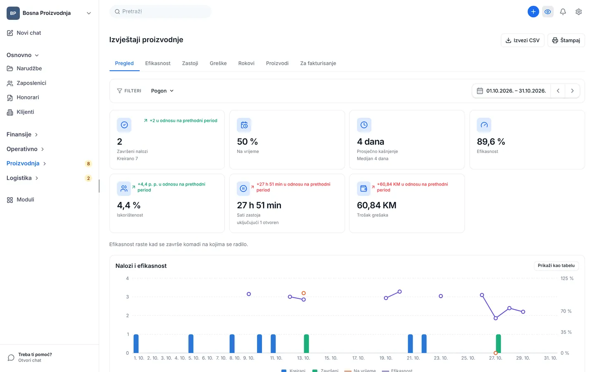Image resolution: width=595 pixels, height=372 pixels.
Task: Expand the Operativno section
Action: pyautogui.click(x=25, y=149)
